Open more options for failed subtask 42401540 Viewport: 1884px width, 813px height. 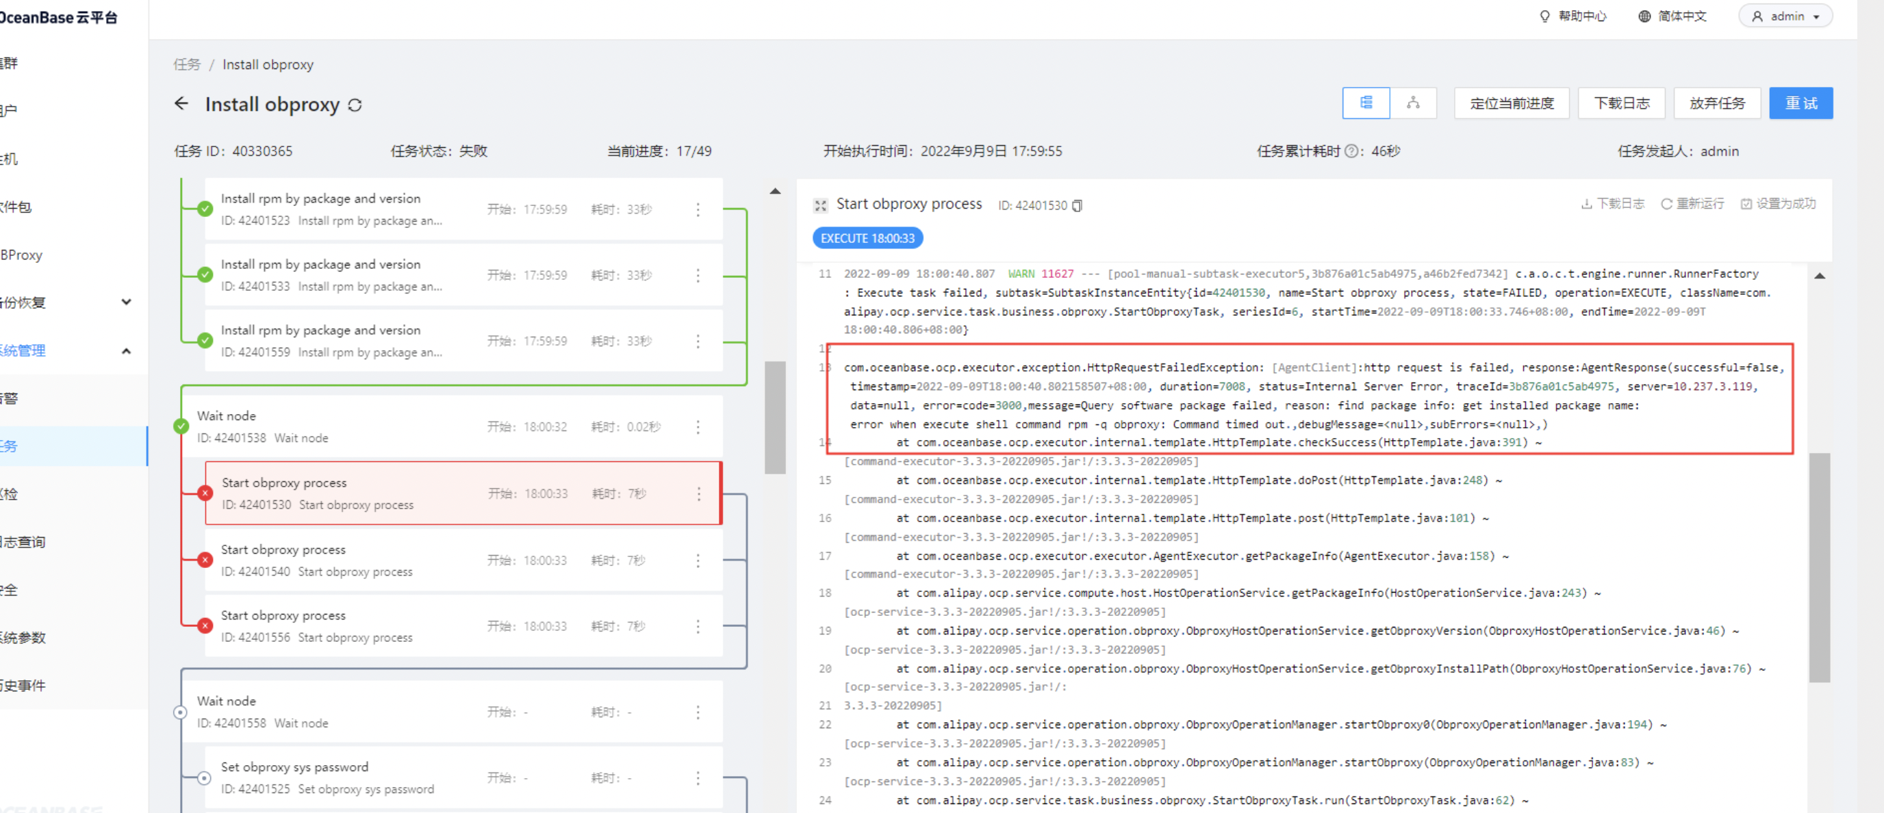click(x=698, y=560)
